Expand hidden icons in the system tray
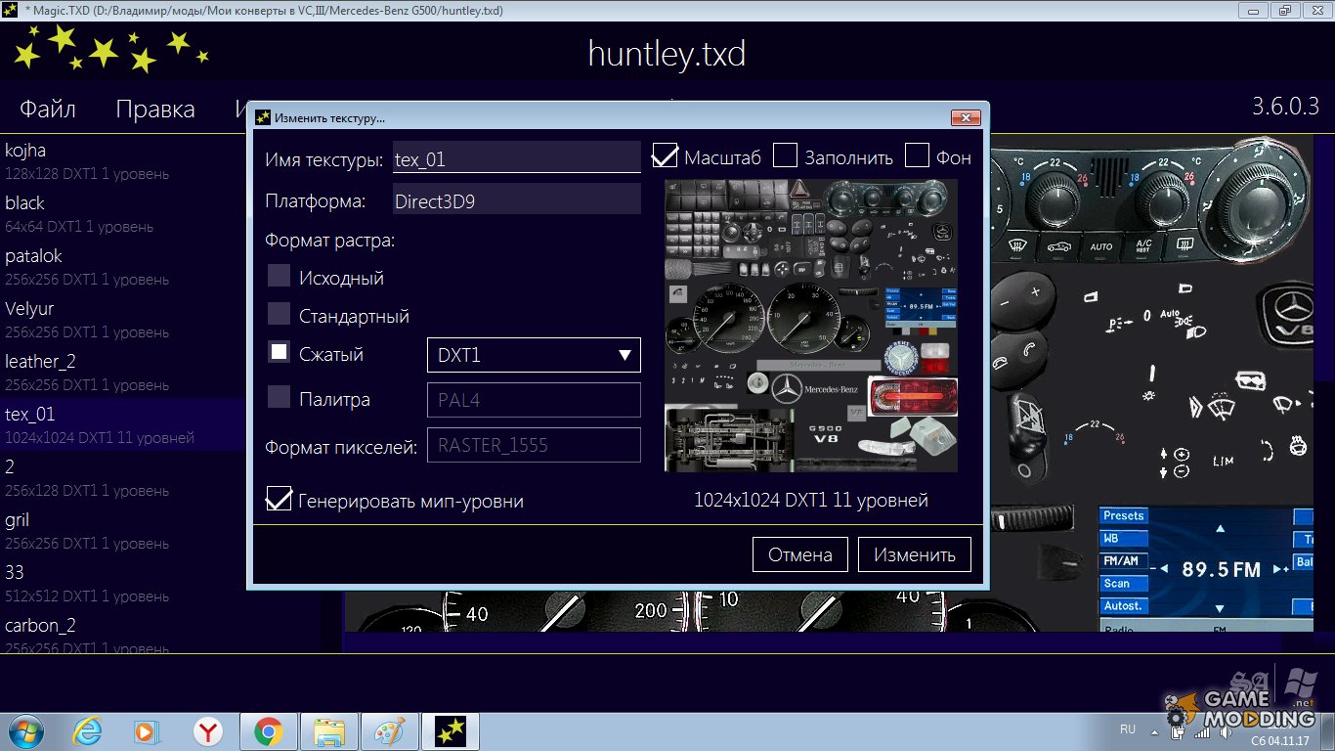This screenshot has width=1335, height=751. pos(1154,732)
